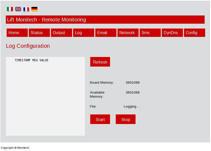Click the Lift Monitech header banner
211x151 pixels.
tap(105, 20)
